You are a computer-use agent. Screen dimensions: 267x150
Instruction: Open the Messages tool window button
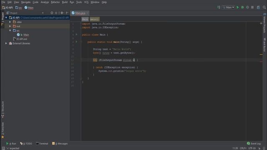click(x=60, y=144)
